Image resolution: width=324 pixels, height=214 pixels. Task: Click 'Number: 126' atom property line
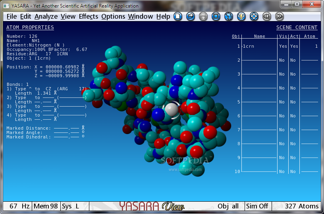click(22, 36)
